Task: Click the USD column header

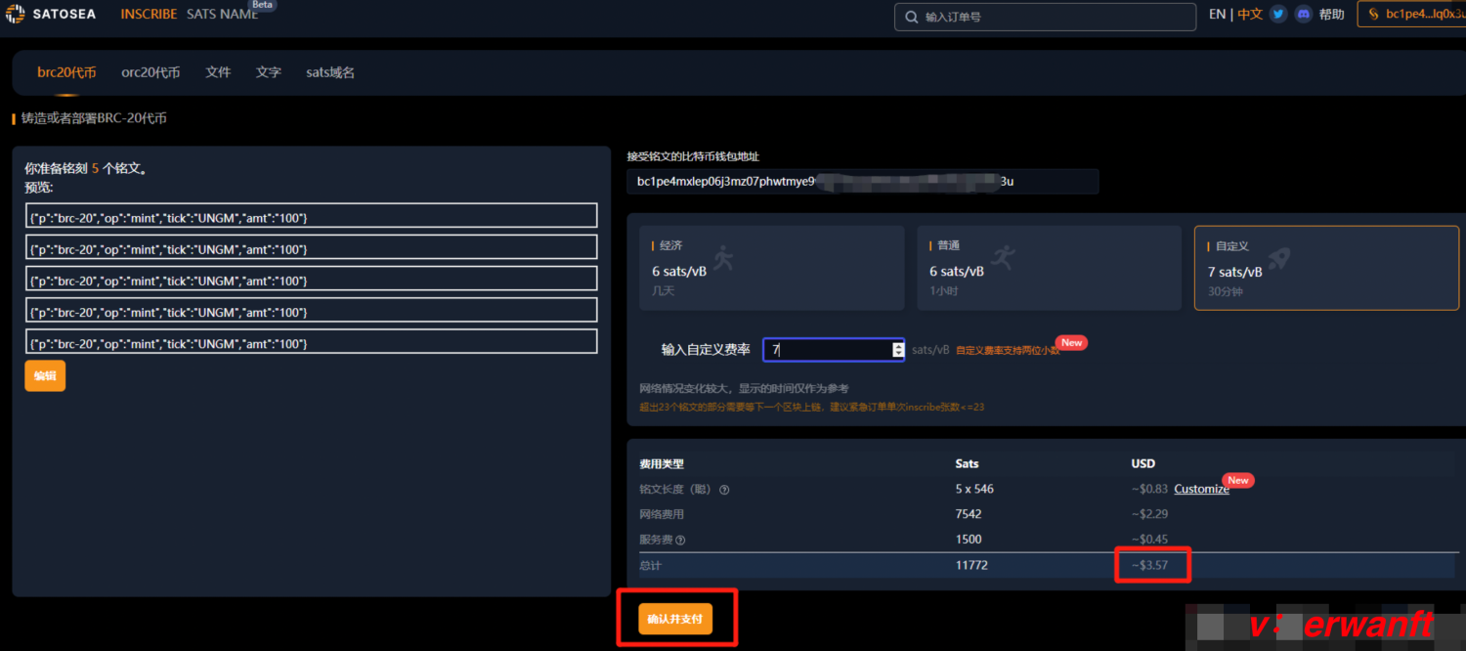Action: point(1143,463)
